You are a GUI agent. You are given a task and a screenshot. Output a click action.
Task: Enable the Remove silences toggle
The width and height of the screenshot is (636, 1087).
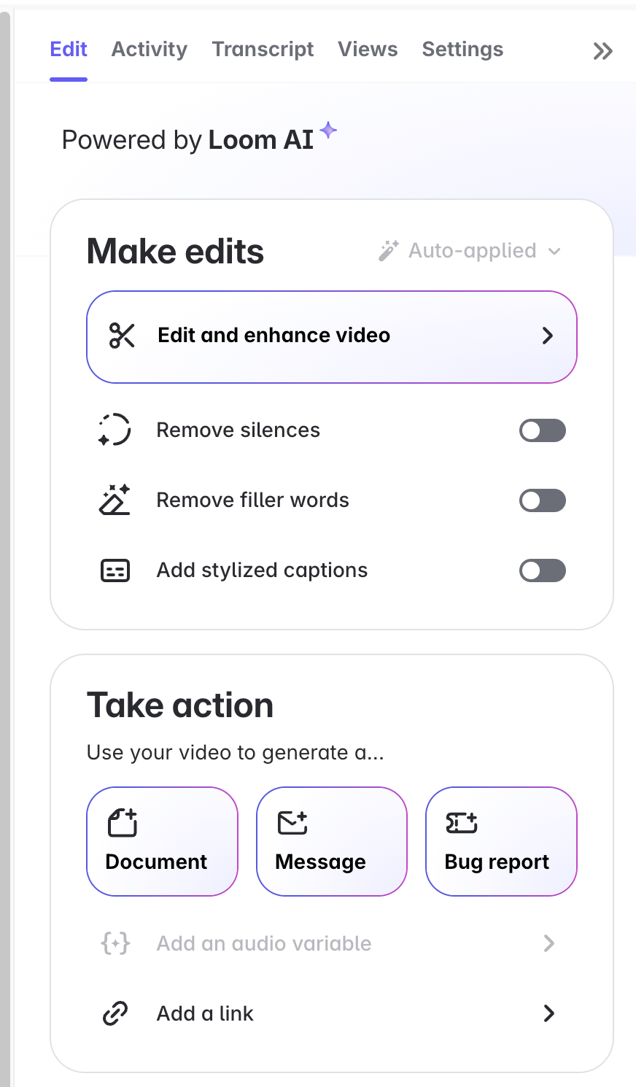point(543,430)
